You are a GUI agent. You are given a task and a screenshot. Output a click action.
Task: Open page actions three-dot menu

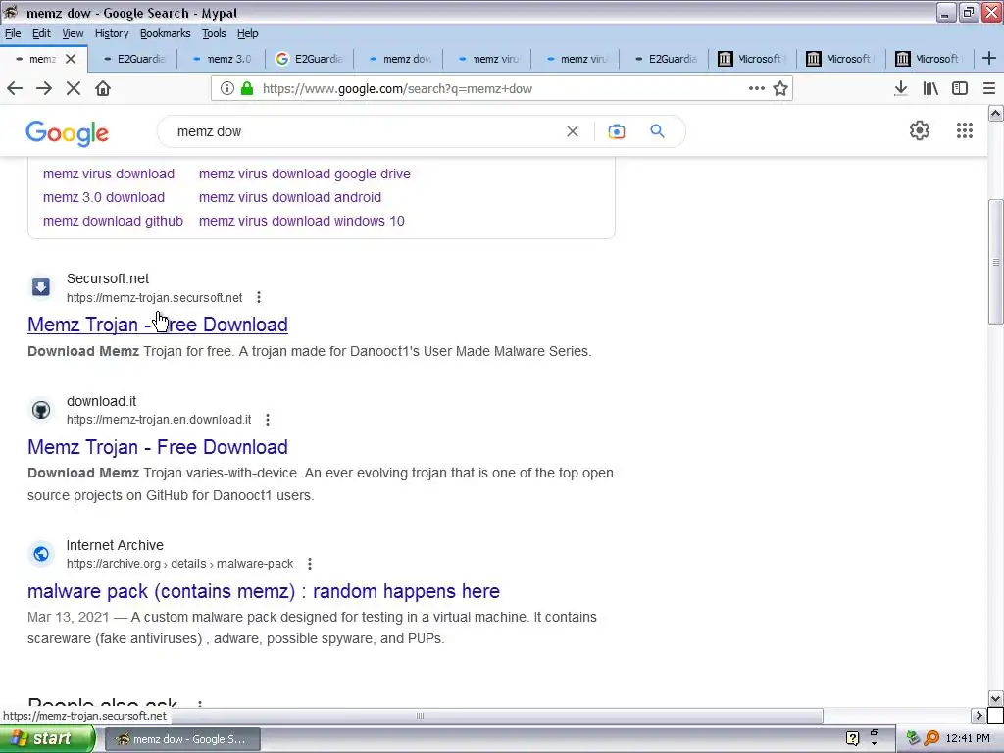pos(756,88)
